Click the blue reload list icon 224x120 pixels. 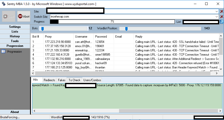point(221,22)
